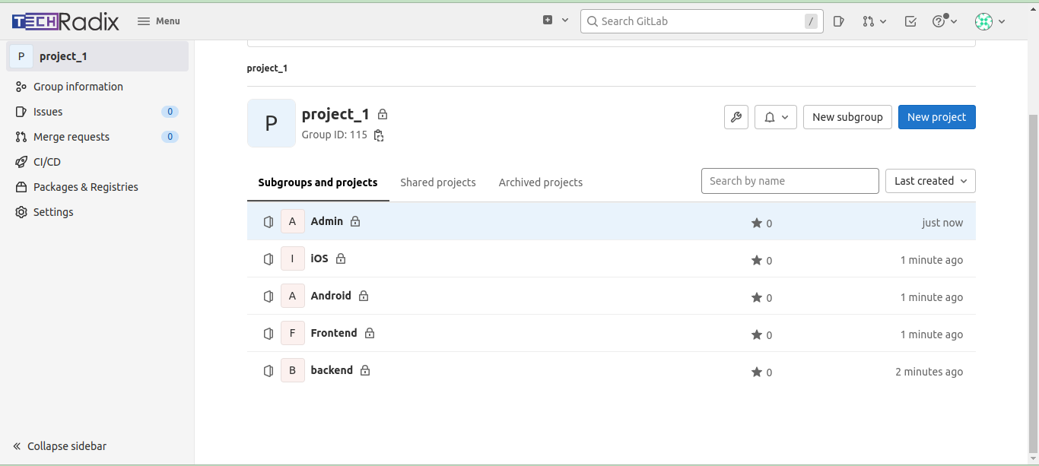
Task: Click the Issues icon in top navbar
Action: click(x=838, y=21)
